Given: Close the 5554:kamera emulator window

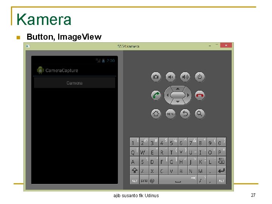Looking at the screenshot, I should [226, 45].
